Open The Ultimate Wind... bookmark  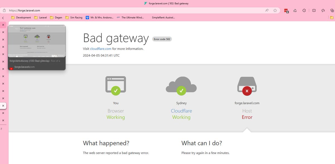130,18
